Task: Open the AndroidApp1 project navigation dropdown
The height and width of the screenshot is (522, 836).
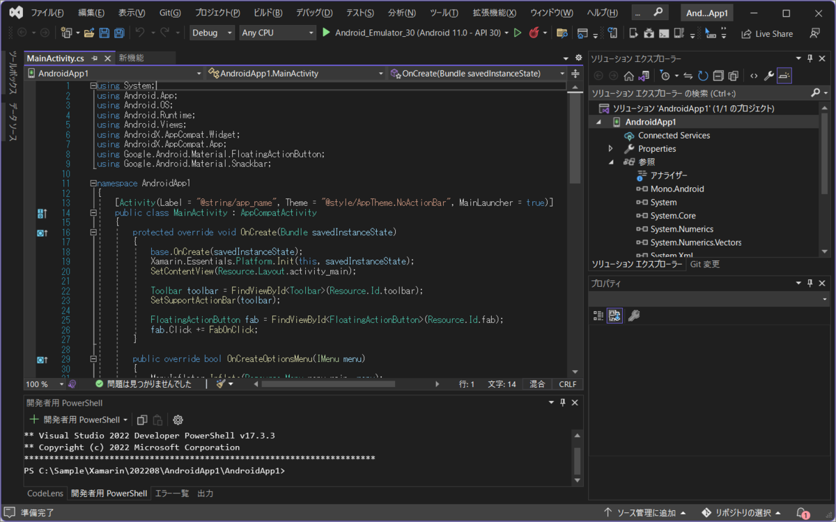Action: (x=114, y=73)
